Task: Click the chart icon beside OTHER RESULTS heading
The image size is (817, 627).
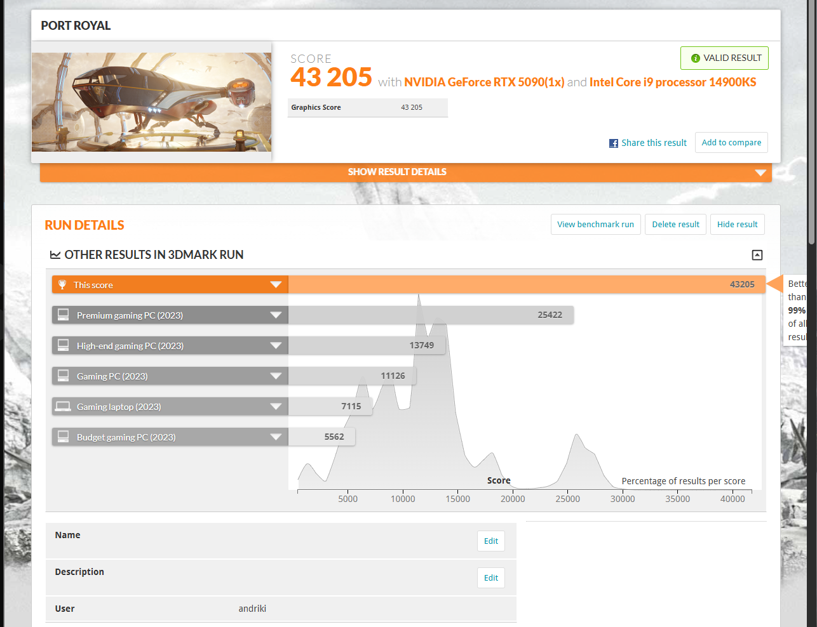Action: [56, 254]
